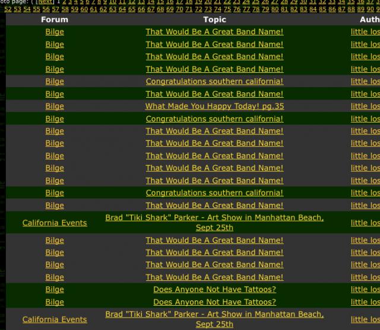Open the topmost 'That Would Be A Great Band Name!' topic
The width and height of the screenshot is (380, 330).
click(x=214, y=32)
